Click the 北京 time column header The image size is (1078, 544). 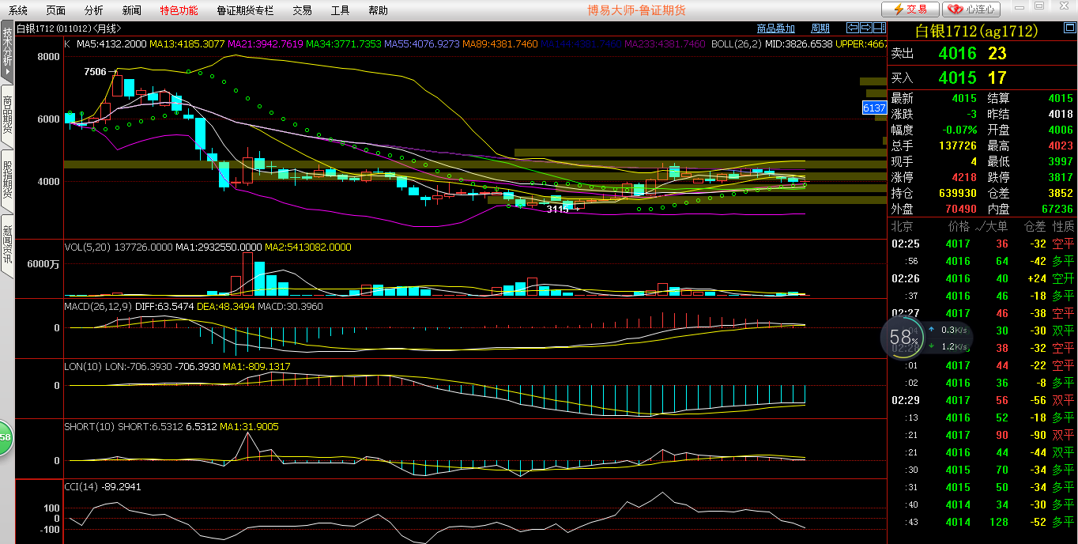tap(903, 227)
